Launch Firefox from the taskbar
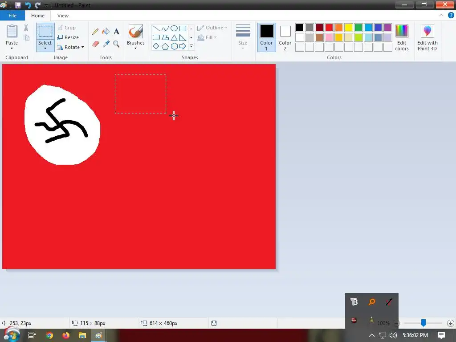The height and width of the screenshot is (342, 456). point(66,335)
